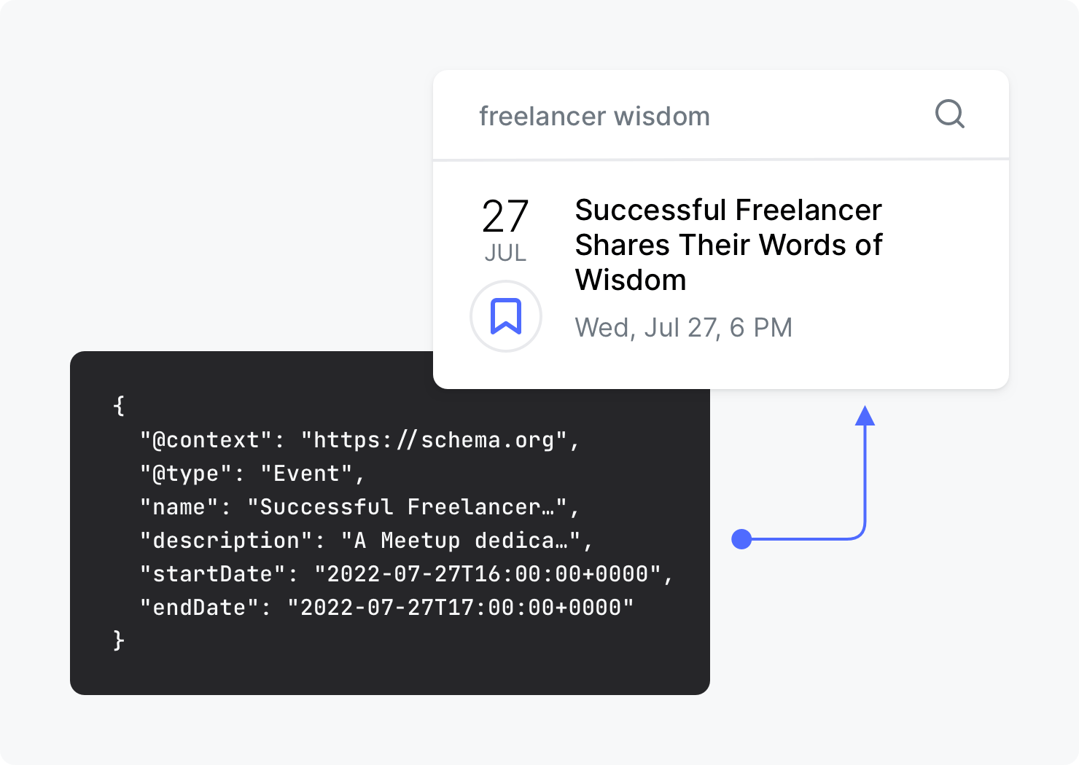The width and height of the screenshot is (1079, 765).
Task: Select the 'Wed, Jul 27, 6 PM' date text
Action: click(683, 328)
